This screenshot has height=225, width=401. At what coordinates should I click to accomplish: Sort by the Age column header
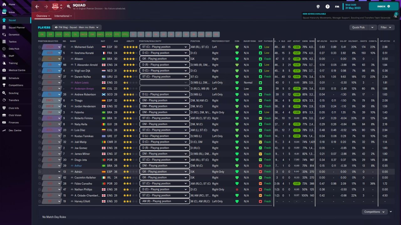tap(116, 41)
